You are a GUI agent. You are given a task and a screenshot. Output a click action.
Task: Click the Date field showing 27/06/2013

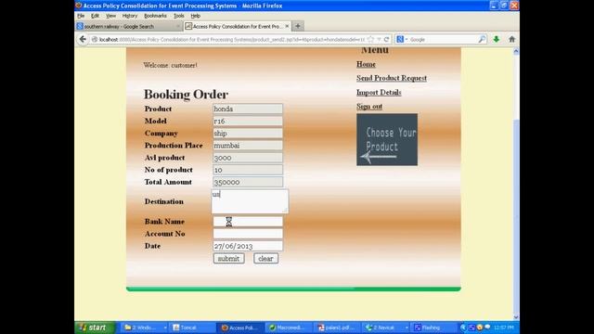tap(248, 246)
